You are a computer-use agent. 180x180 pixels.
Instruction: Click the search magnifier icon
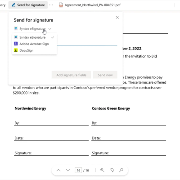tap(121, 170)
